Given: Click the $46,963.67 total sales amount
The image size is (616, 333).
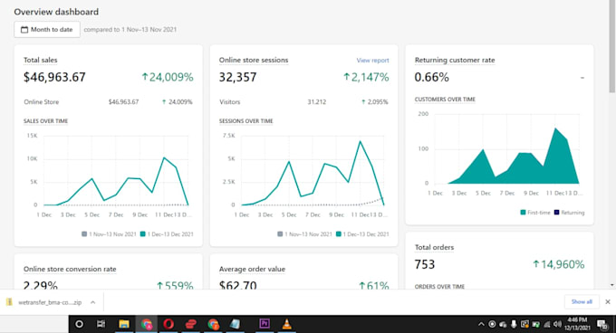Looking at the screenshot, I should coord(54,77).
